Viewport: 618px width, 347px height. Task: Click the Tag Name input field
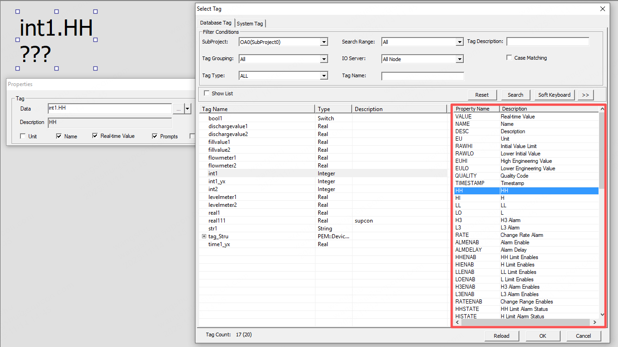click(x=423, y=76)
